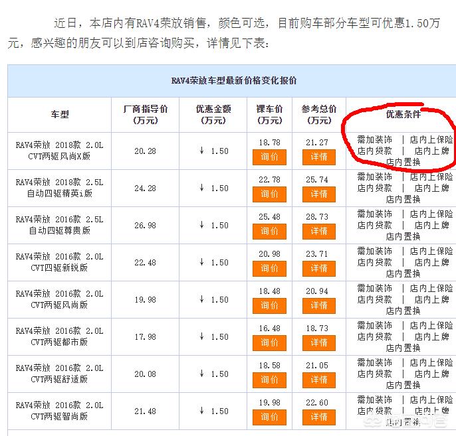
Task: Click 询价 button for 2016款 CVT两驱风尚版
Action: 269,306
